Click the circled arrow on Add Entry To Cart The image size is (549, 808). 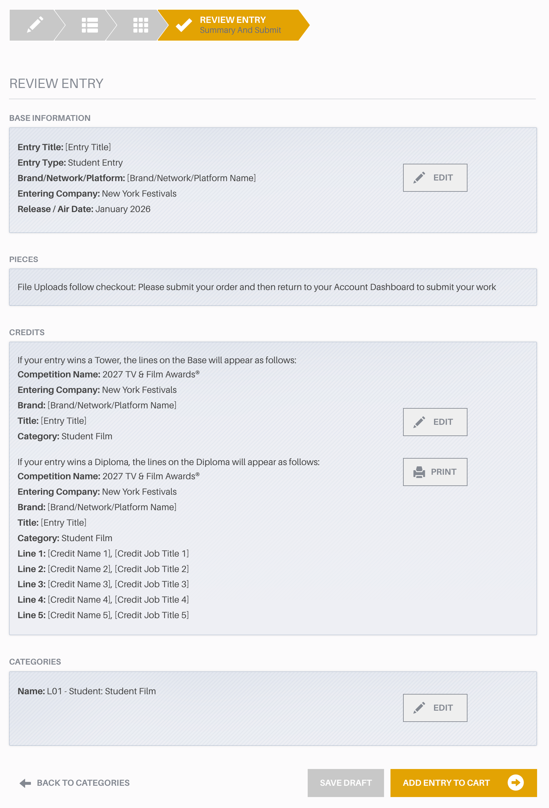click(x=515, y=783)
